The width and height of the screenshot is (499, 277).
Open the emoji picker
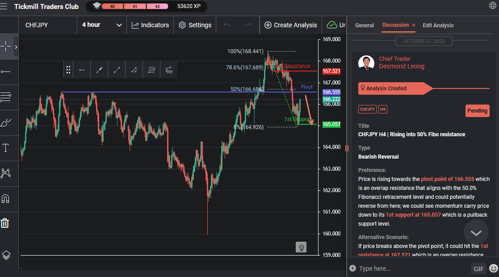[494, 269]
